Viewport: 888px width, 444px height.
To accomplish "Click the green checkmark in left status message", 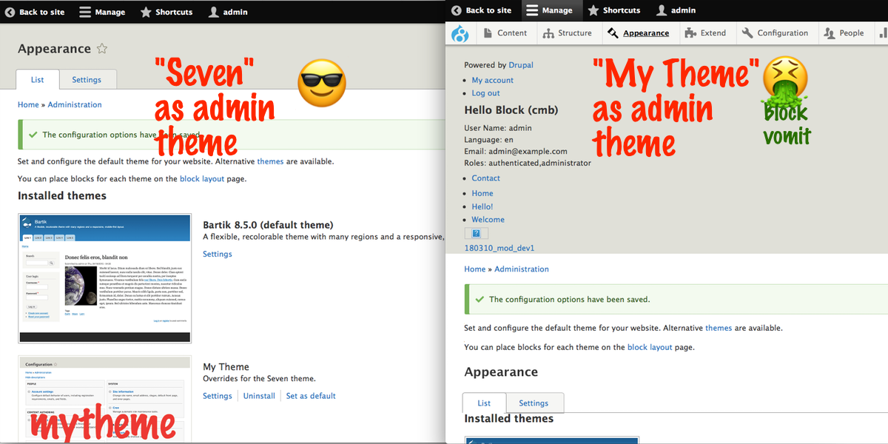I will (32, 135).
